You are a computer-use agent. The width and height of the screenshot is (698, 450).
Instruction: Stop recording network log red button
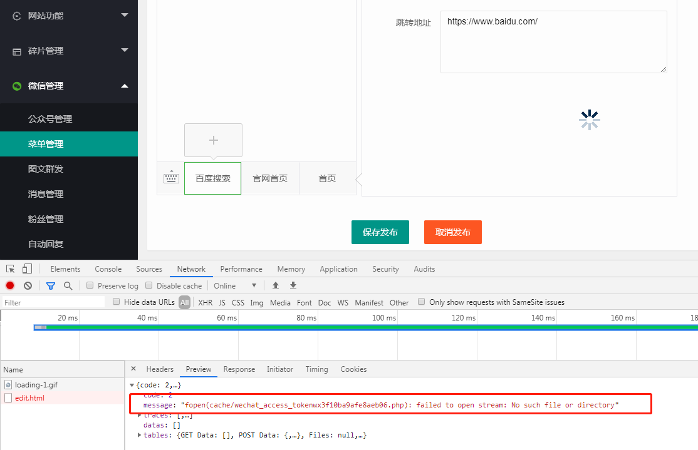(x=10, y=285)
